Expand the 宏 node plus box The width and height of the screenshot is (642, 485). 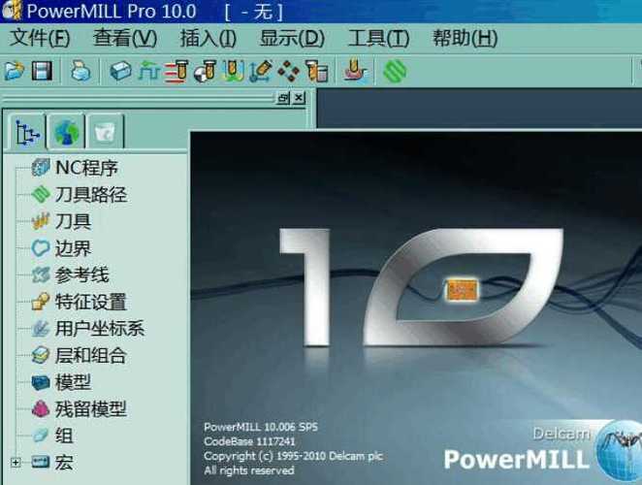(16, 463)
